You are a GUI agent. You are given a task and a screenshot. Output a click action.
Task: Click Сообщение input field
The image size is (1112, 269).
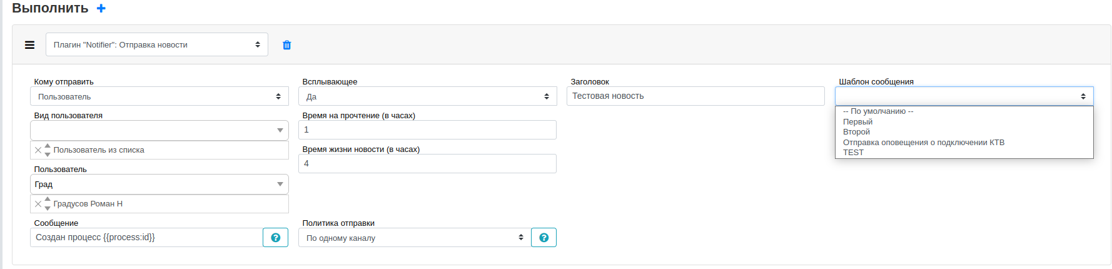146,238
